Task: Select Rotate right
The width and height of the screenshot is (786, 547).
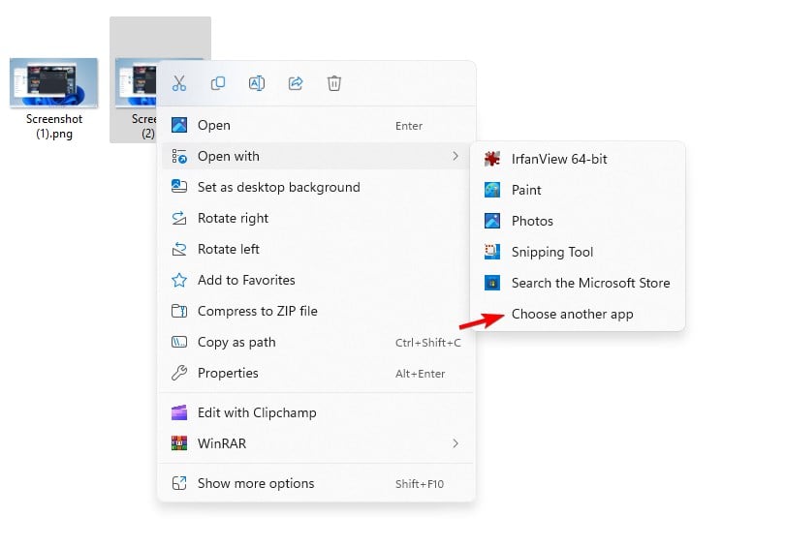Action: 316,218
